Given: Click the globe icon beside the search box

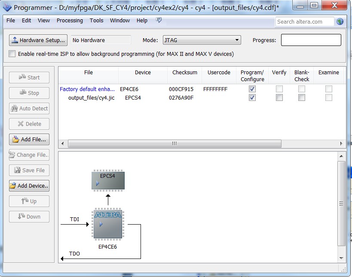Looking at the screenshot, I should click(x=340, y=21).
